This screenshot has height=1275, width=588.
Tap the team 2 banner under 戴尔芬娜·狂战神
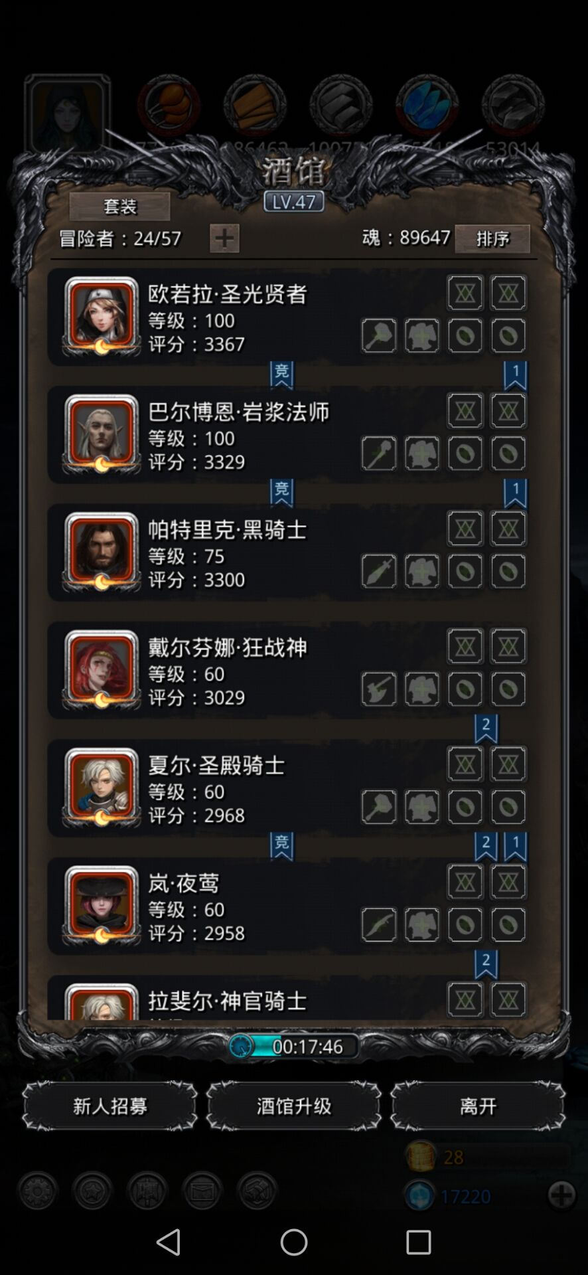pyautogui.click(x=486, y=728)
